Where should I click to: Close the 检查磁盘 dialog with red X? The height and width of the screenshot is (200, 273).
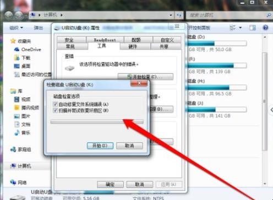point(139,84)
